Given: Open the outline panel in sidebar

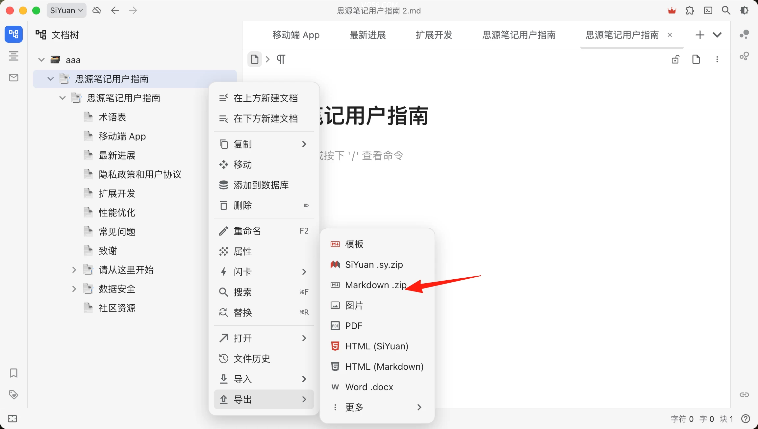Looking at the screenshot, I should click(x=13, y=56).
